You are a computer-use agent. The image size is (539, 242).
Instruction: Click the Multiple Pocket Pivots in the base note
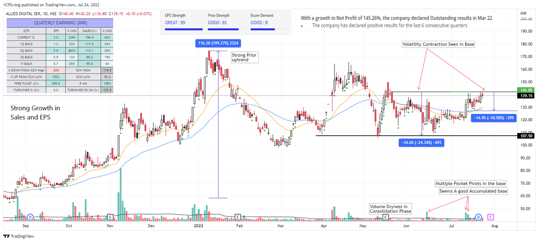[x=471, y=184]
